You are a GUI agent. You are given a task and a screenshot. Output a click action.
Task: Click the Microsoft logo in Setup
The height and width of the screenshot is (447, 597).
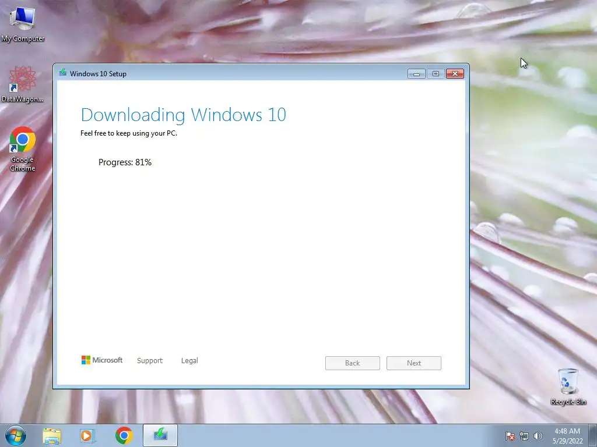(x=102, y=360)
